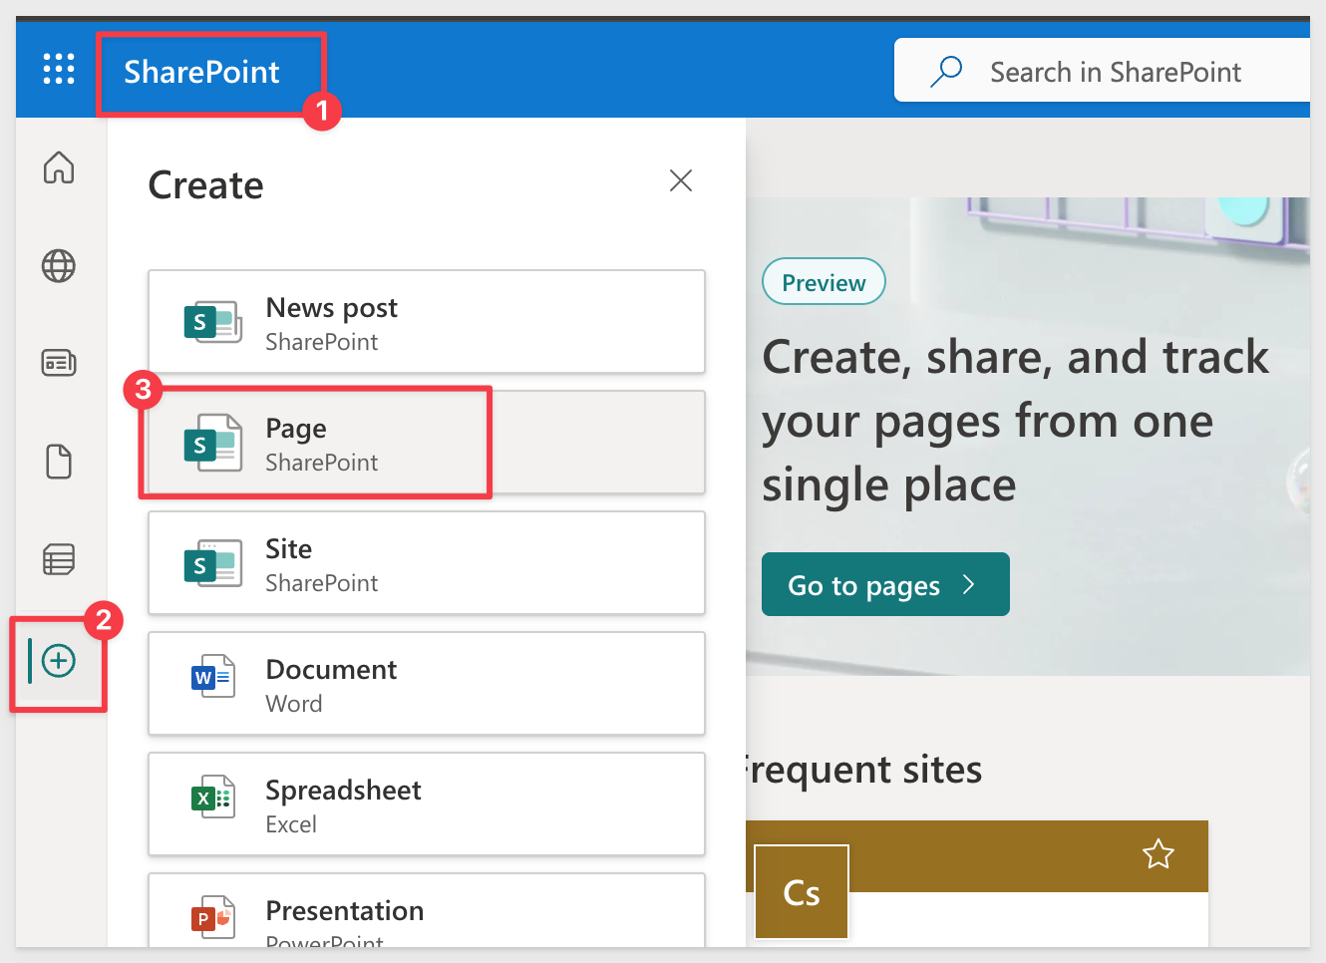1326x963 pixels.
Task: Open the news icon in sidebar
Action: 59,363
